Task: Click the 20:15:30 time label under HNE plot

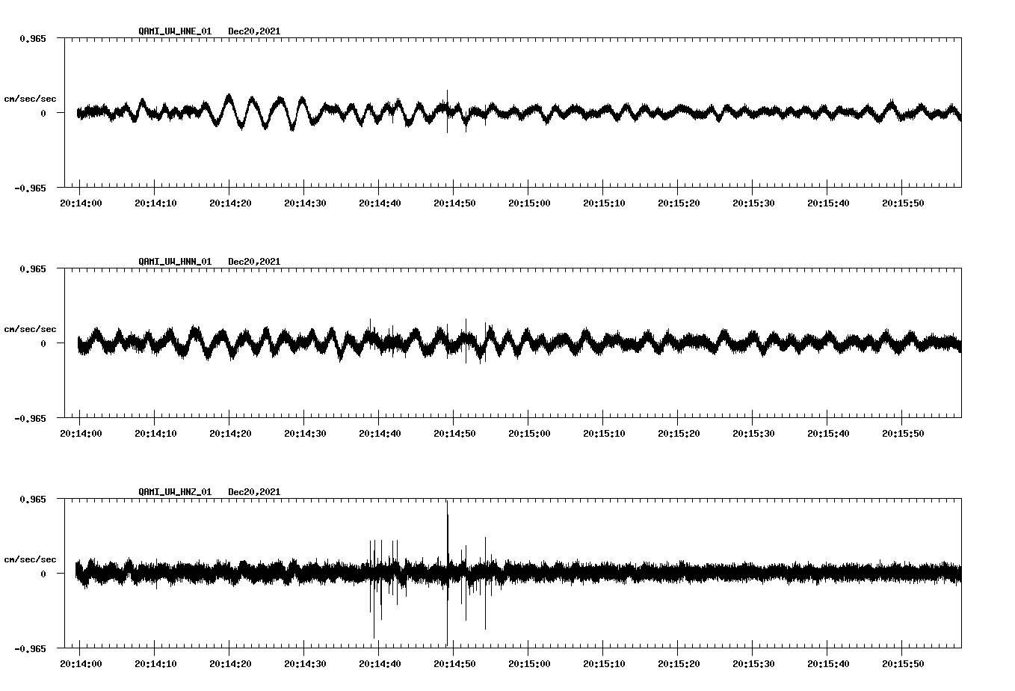Action: coord(753,203)
